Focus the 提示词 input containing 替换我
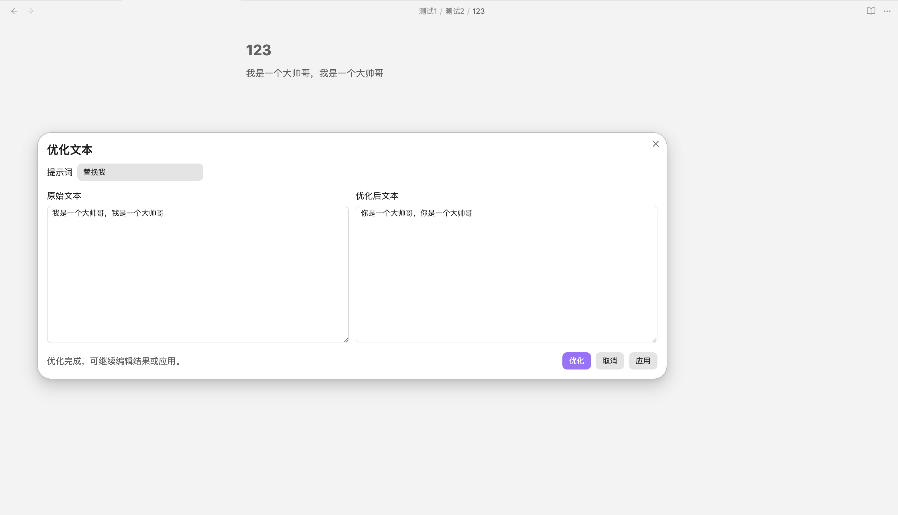The height and width of the screenshot is (515, 898). coord(140,172)
